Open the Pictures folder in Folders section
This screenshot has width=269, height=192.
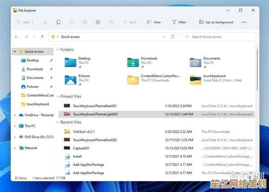71,80
